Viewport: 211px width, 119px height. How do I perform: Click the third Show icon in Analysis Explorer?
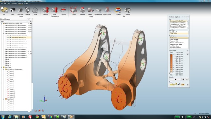(179, 84)
